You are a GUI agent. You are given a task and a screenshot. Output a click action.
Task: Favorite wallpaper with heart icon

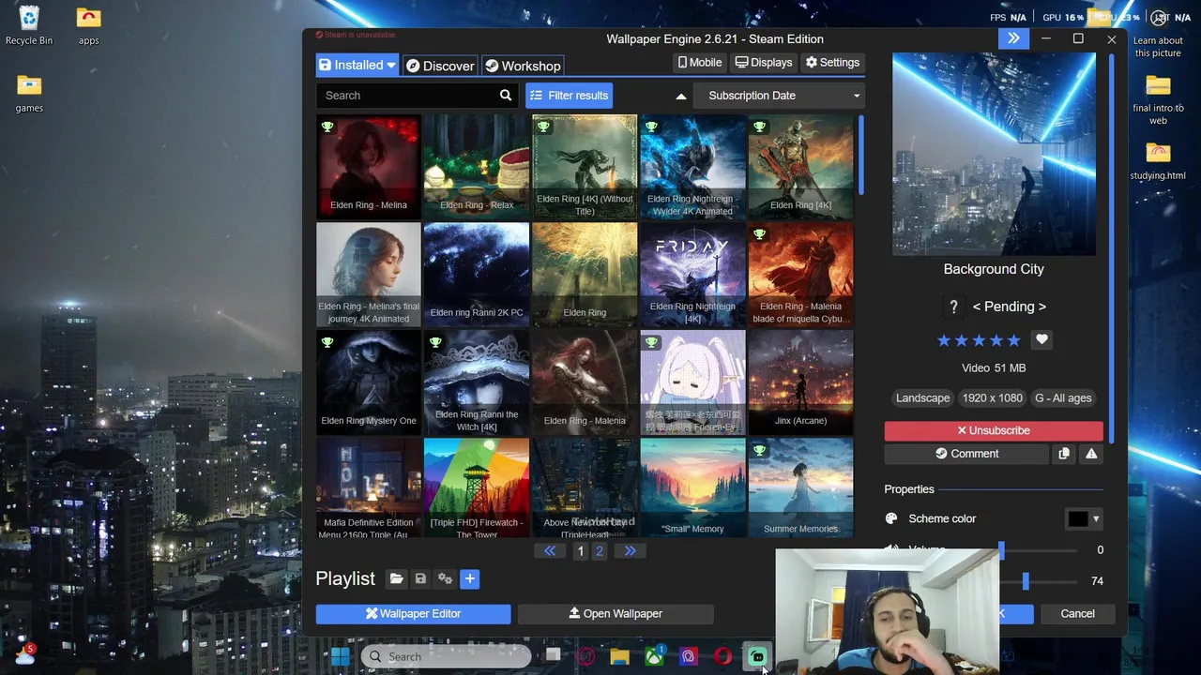[x=1041, y=339]
